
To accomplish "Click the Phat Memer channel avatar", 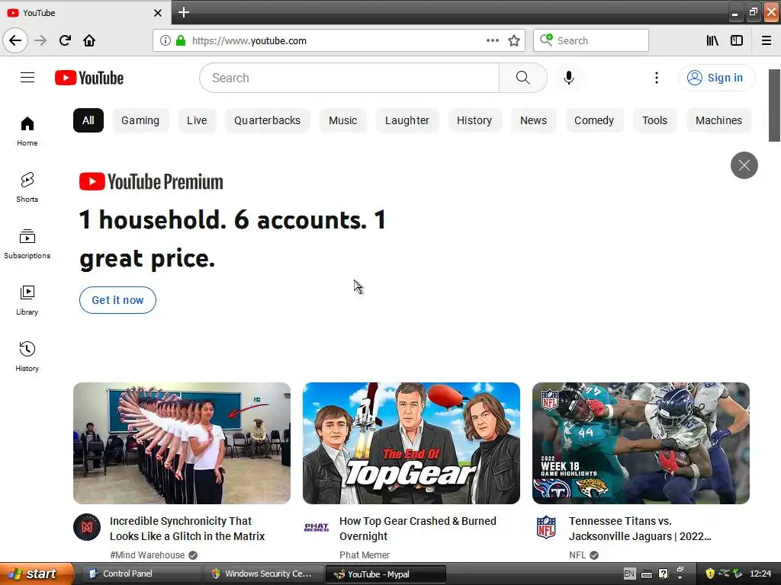I will tap(317, 527).
